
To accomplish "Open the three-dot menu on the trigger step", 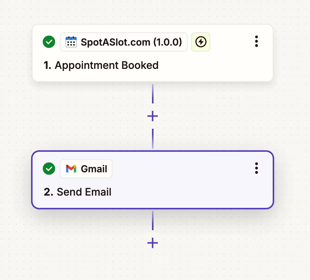I will [256, 41].
